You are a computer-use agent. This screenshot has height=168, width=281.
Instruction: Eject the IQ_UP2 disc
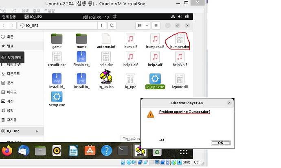37,131
